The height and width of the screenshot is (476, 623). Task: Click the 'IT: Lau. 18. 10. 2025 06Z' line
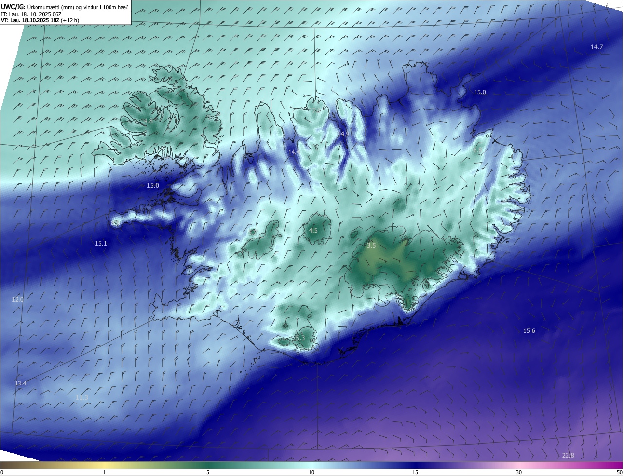(32, 14)
